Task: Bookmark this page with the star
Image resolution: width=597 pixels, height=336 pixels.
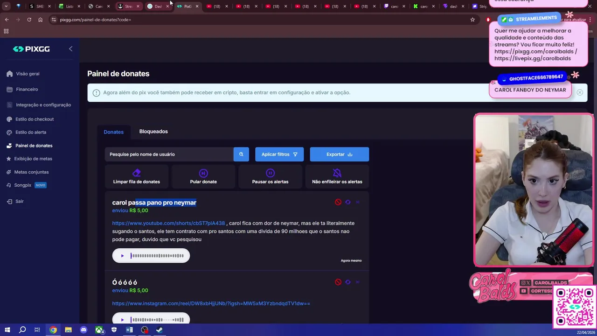Action: (x=472, y=20)
